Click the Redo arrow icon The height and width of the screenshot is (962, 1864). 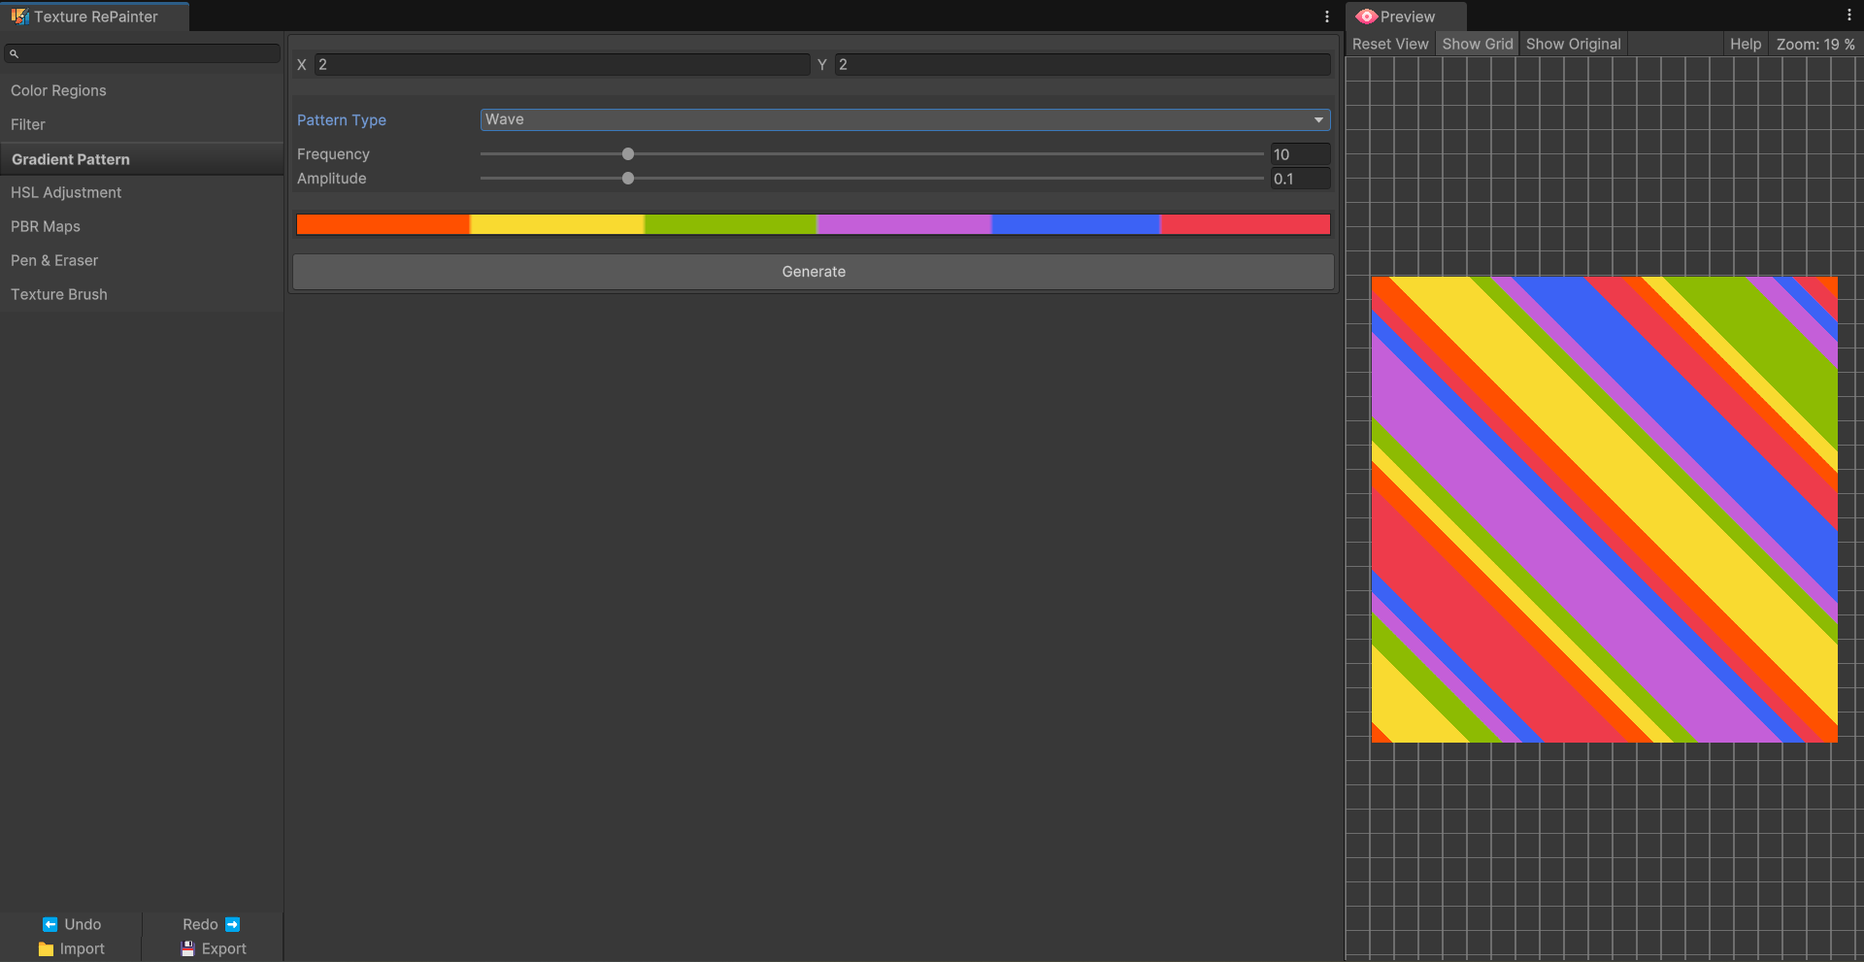(x=232, y=924)
